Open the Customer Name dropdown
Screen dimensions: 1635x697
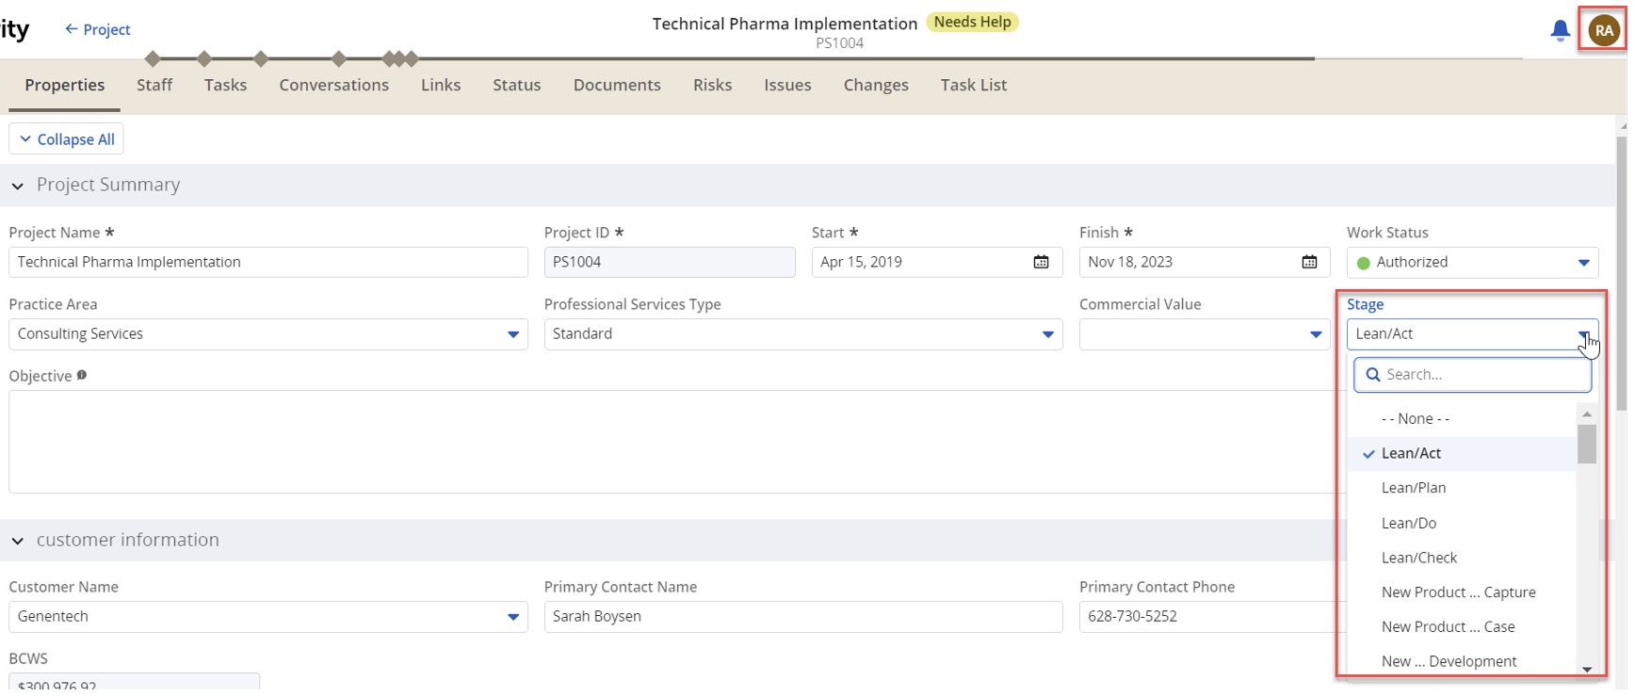coord(513,617)
